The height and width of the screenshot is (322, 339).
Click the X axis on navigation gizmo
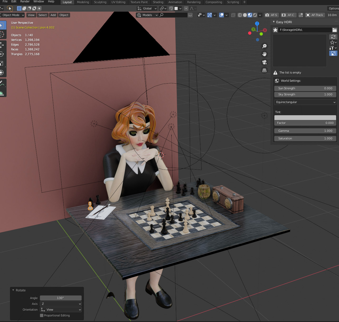tap(265, 30)
